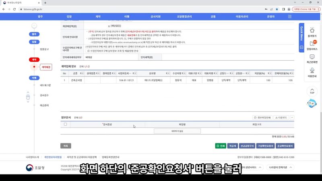Open the 업체등록변경안내 footer link

(x=110, y=157)
